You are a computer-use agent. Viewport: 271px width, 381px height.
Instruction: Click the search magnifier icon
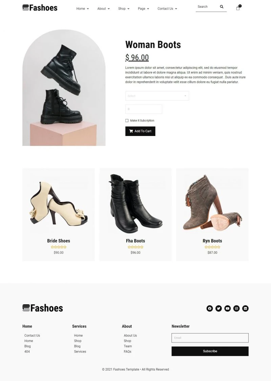tap(222, 7)
